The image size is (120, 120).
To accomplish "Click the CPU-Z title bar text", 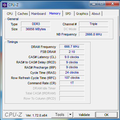I will pyautogui.click(x=13, y=5).
